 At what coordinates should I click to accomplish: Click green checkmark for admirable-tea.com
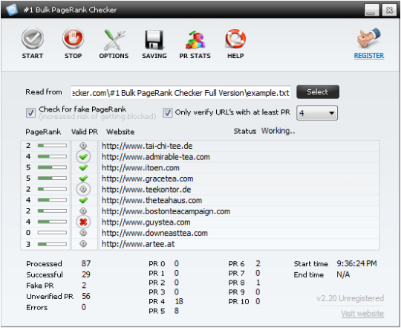tap(83, 156)
